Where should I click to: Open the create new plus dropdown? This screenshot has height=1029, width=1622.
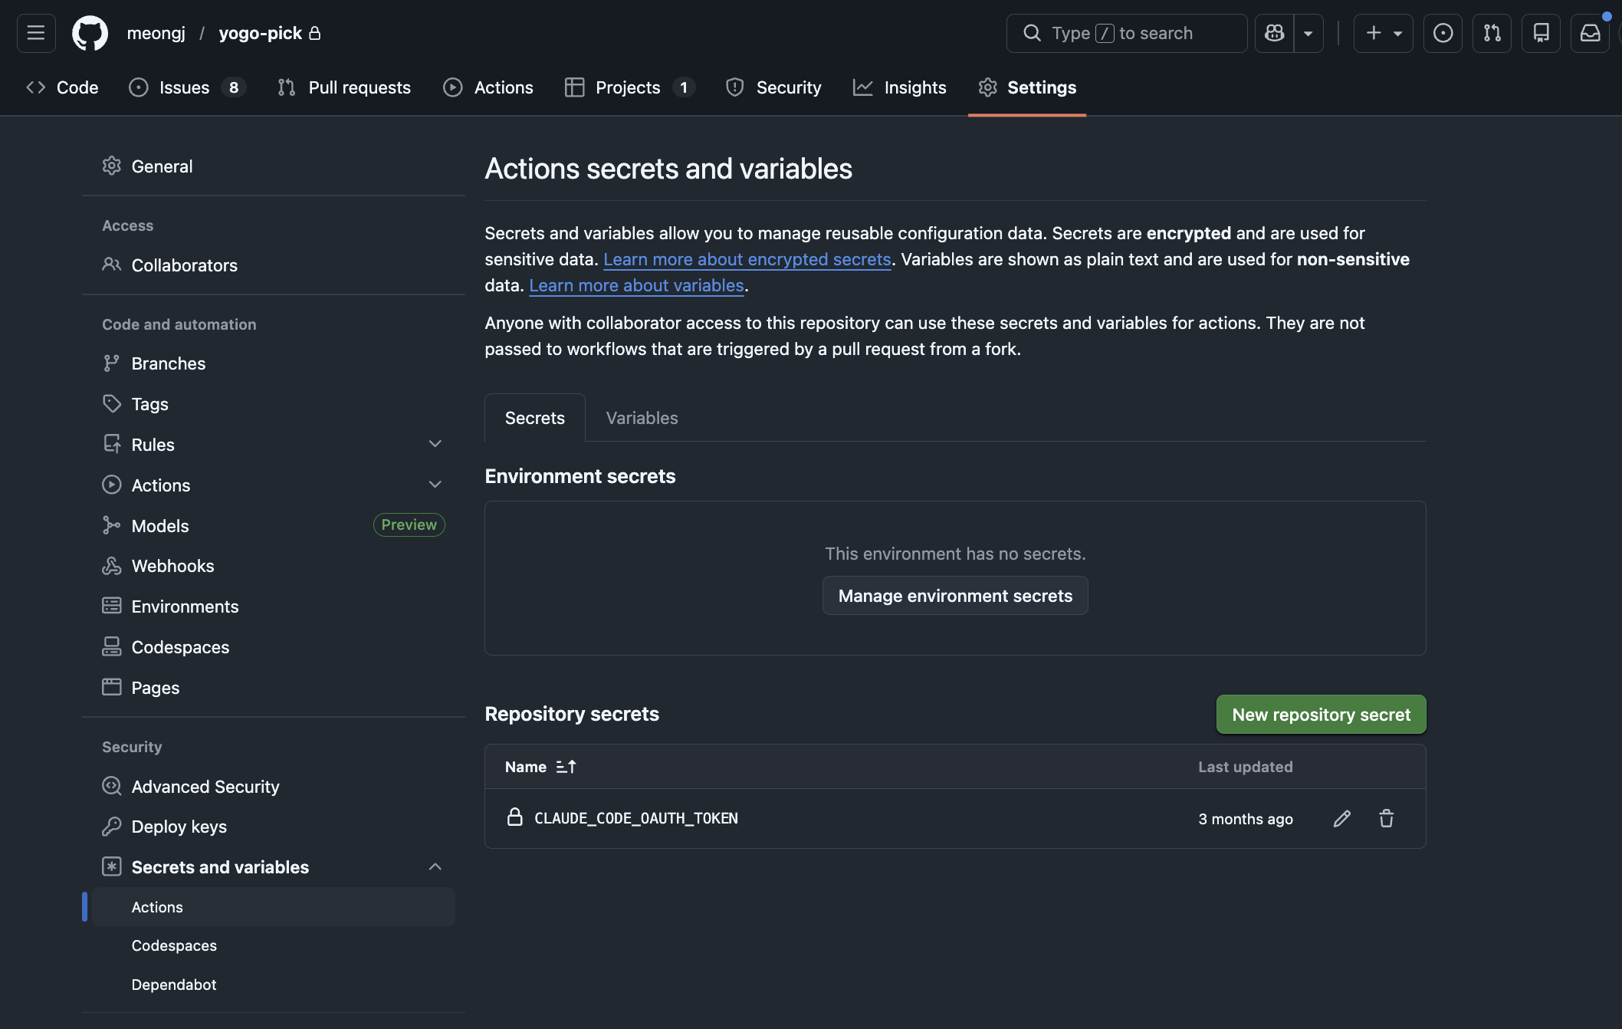[x=1383, y=33]
